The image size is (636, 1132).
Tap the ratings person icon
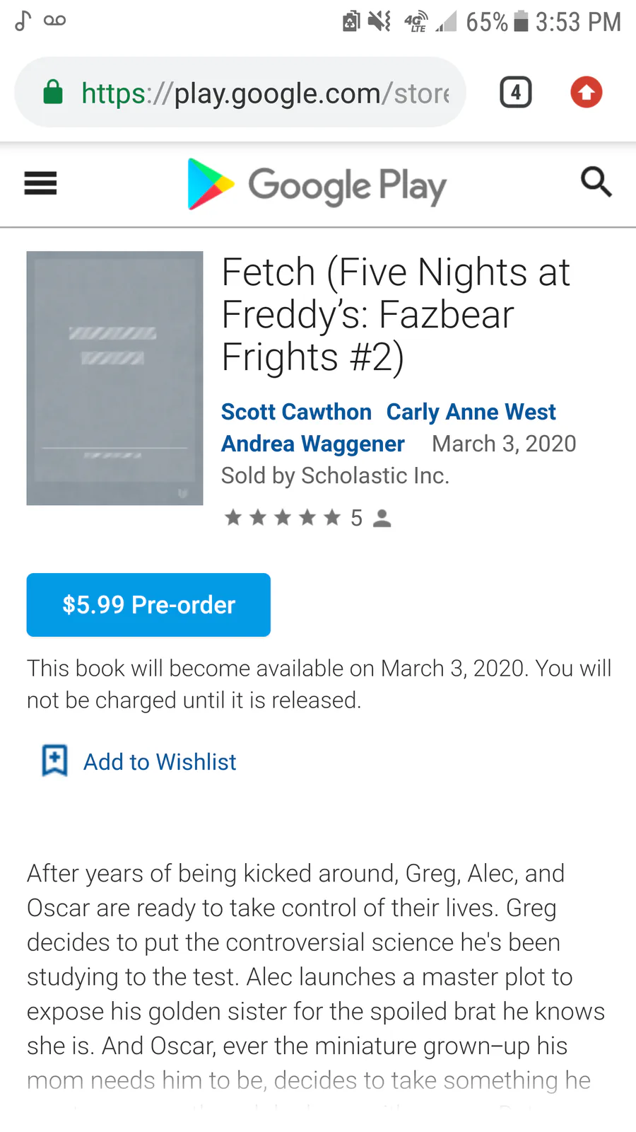click(x=382, y=519)
